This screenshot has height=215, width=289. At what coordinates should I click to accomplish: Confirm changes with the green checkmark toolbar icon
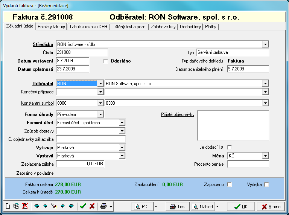point(83,206)
